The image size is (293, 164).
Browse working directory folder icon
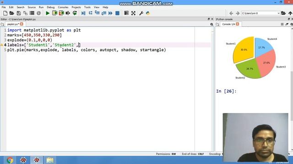[x=283, y=13]
